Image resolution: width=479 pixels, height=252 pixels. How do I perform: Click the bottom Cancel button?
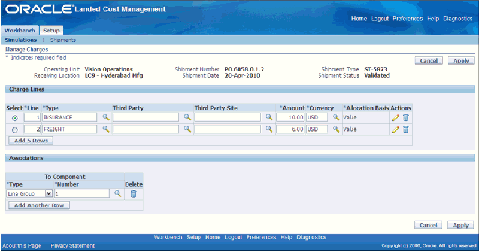pyautogui.click(x=428, y=226)
